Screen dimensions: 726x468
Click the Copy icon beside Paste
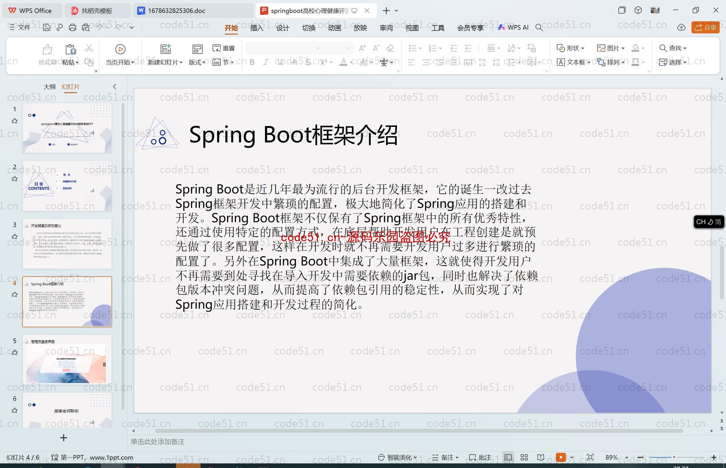pyautogui.click(x=89, y=62)
